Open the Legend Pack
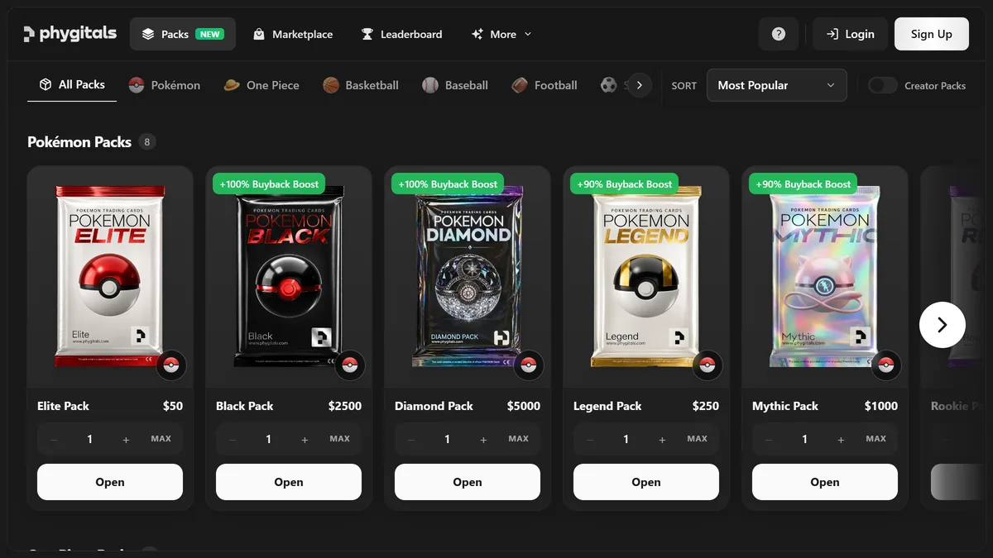This screenshot has width=993, height=558. point(646,482)
